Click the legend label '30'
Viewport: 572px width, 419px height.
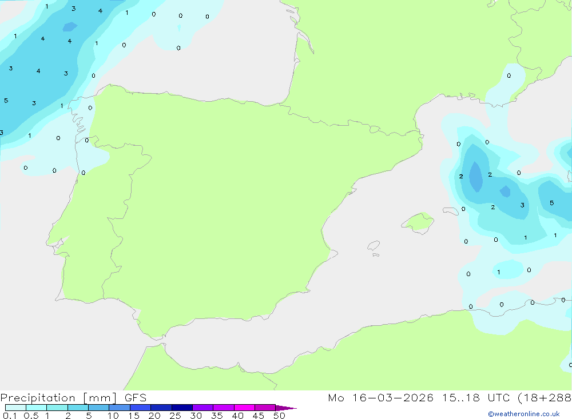196,416
